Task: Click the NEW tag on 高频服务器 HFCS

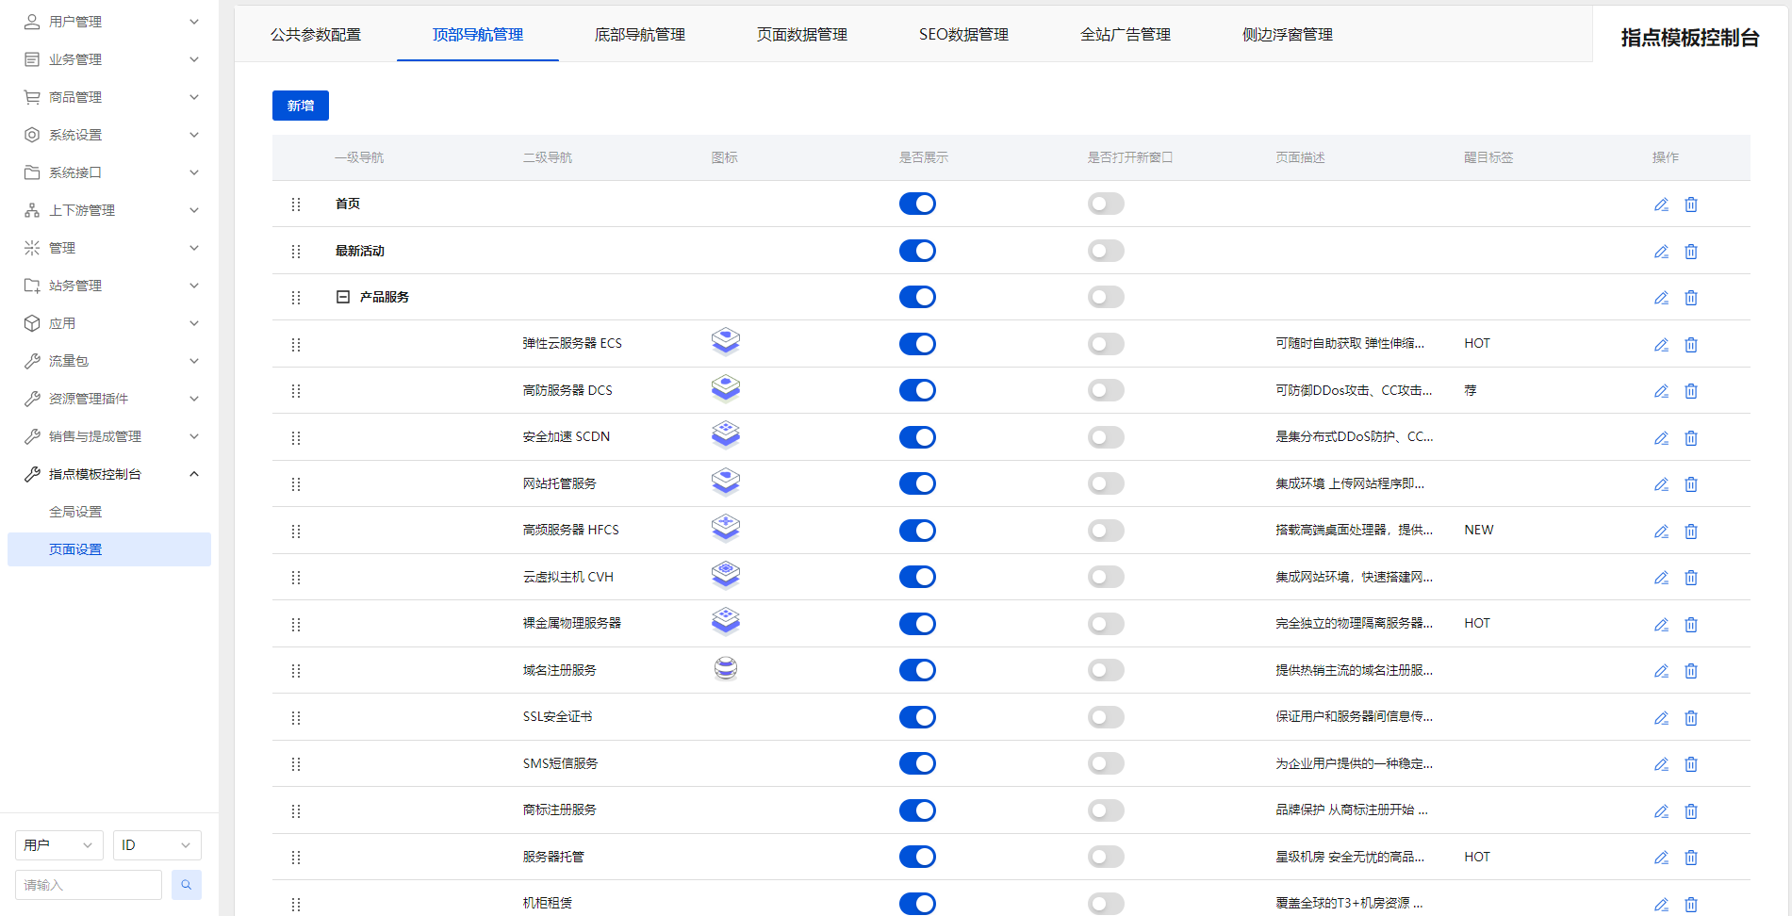Action: pos(1479,530)
